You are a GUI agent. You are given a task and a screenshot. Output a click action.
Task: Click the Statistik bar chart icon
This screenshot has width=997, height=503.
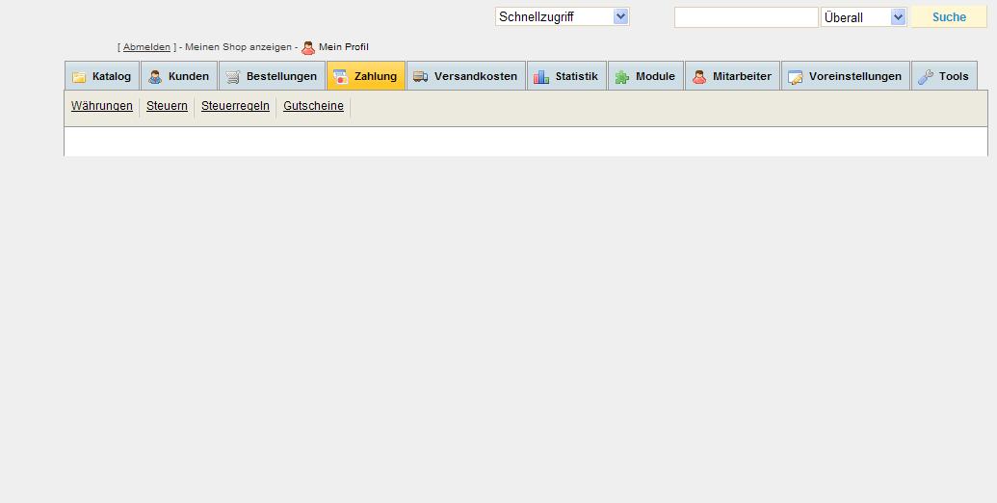click(x=541, y=77)
